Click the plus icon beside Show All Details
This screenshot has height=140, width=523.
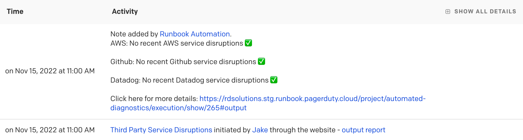[x=448, y=12]
